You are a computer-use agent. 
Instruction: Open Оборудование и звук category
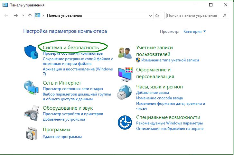(x=68, y=108)
